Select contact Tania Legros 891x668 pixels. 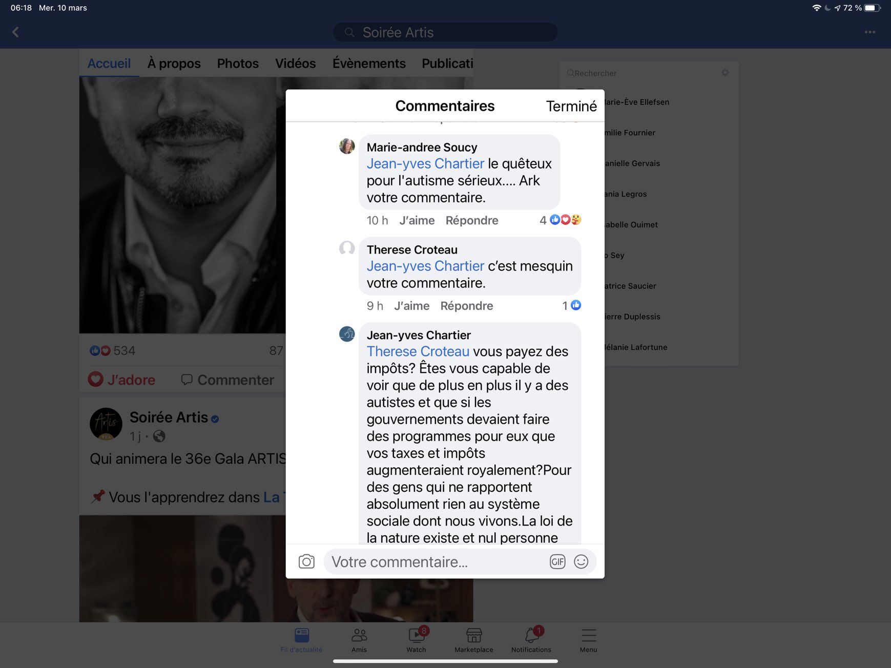pos(625,194)
